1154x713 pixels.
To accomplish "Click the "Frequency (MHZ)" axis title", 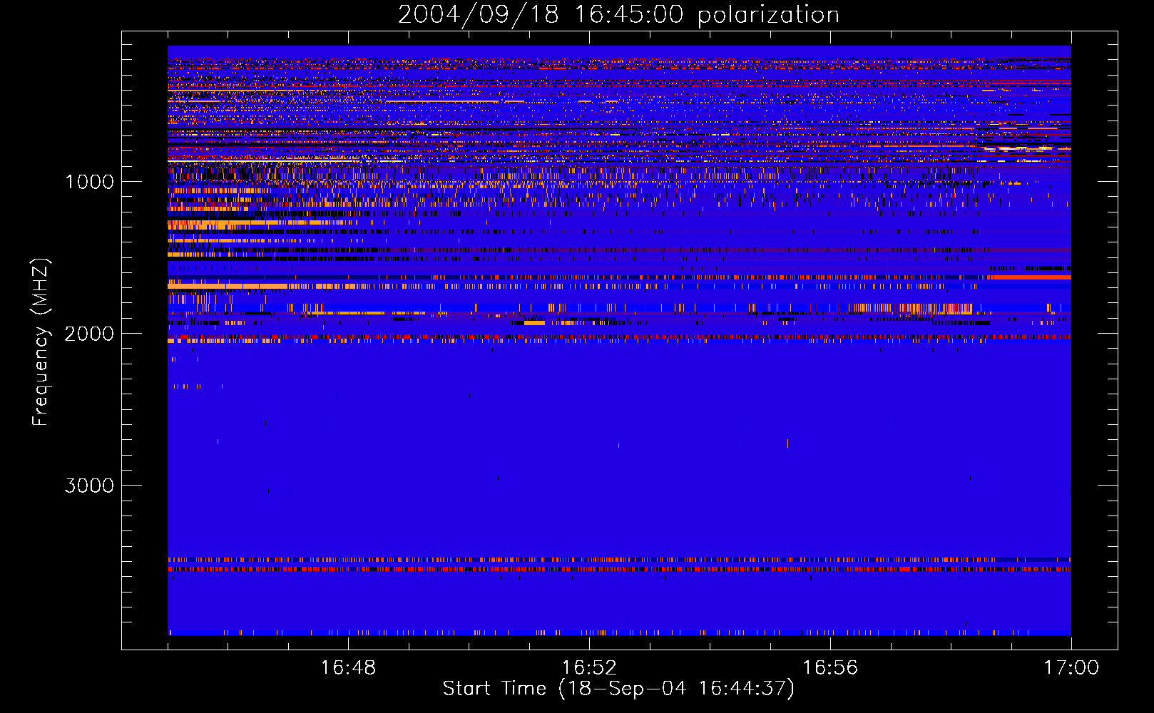I will click(x=41, y=342).
